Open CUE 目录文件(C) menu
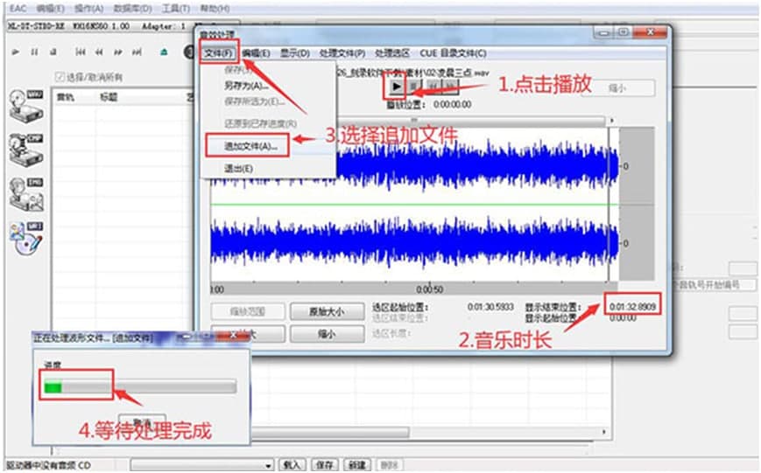Screen dimensions: 761x473 pos(453,52)
